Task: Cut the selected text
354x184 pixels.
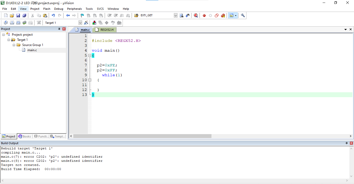Action: click(33, 16)
